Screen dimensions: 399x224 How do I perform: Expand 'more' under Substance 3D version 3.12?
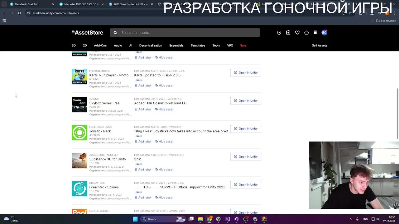139,164
